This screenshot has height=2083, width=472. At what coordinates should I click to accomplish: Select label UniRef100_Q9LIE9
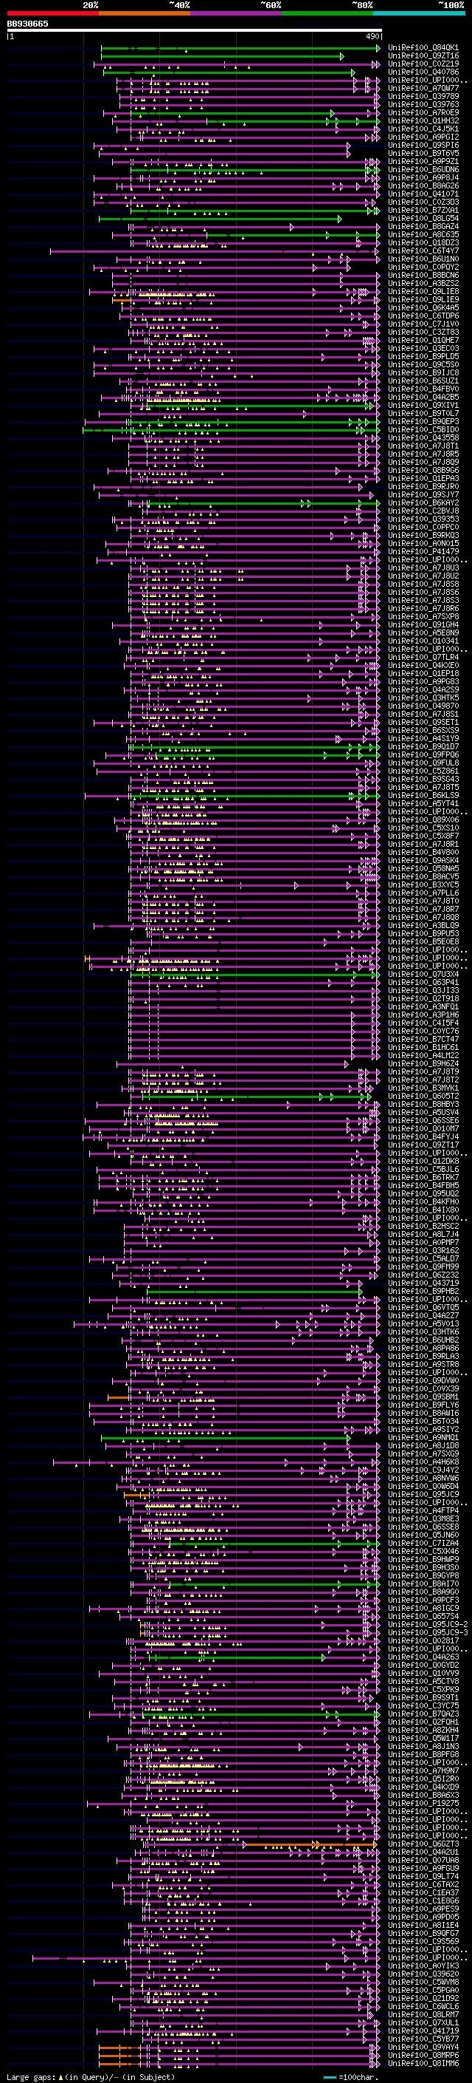(423, 300)
